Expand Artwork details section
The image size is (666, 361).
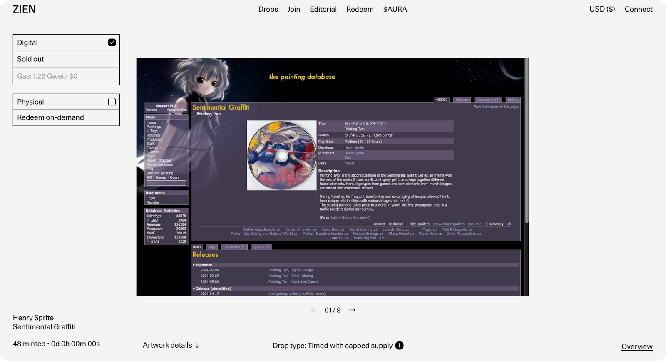coord(171,345)
